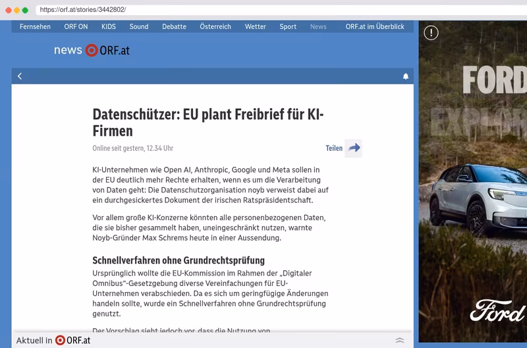Open the Wetter page
527x348 pixels.
coord(256,26)
